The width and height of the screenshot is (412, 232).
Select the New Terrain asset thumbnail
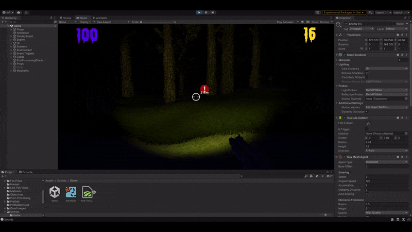point(88,192)
